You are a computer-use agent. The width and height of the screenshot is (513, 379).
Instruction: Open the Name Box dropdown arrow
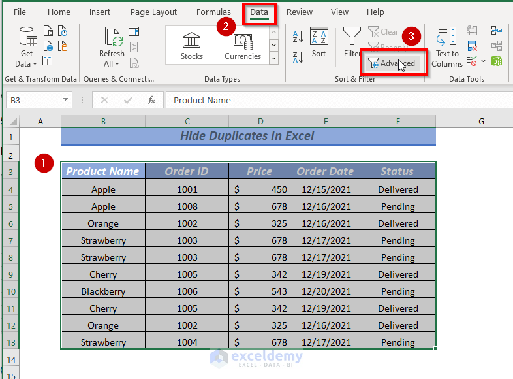[66, 100]
